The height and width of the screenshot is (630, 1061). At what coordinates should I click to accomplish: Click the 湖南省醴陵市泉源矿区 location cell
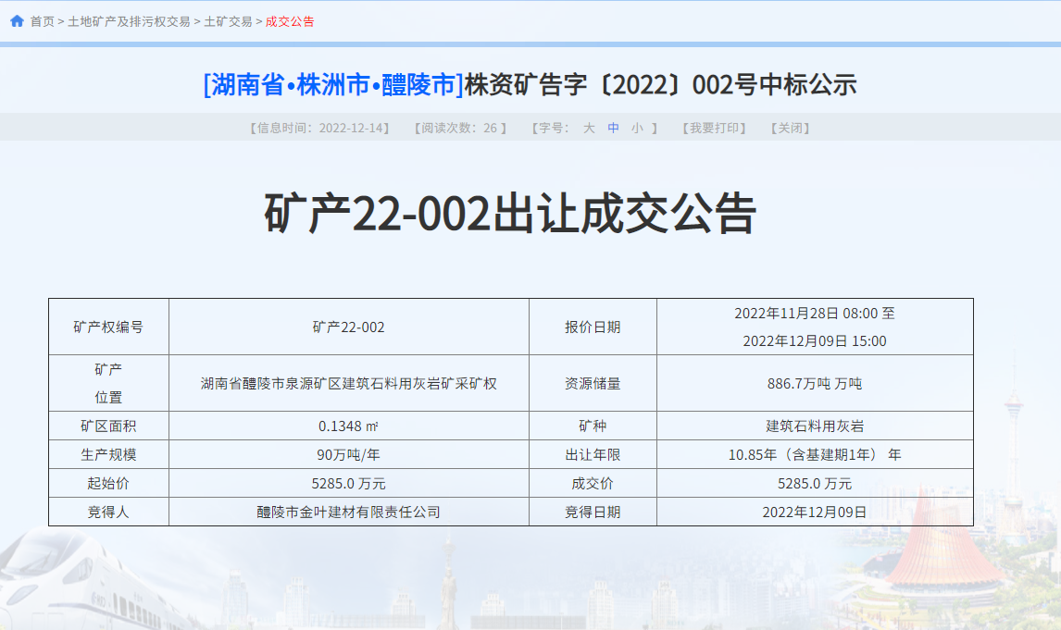coord(348,383)
